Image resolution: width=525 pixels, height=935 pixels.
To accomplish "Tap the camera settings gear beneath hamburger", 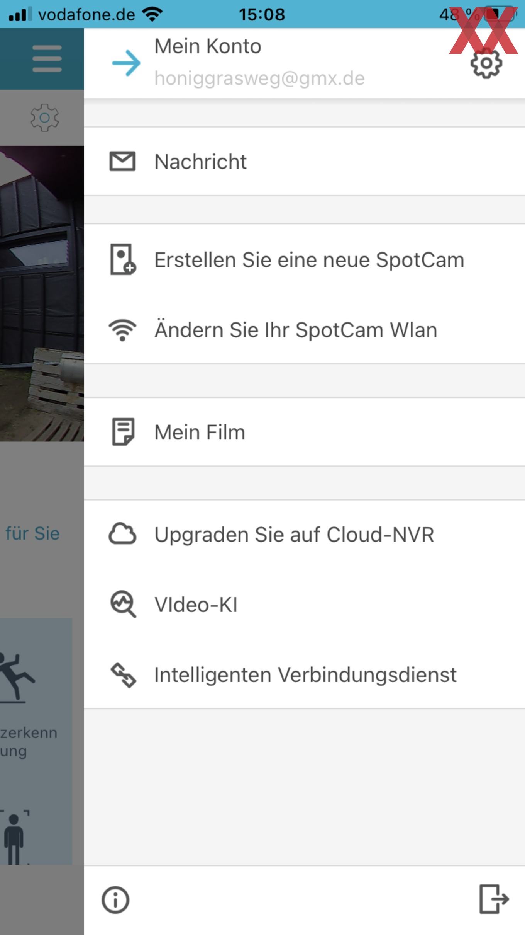I will pos(45,118).
